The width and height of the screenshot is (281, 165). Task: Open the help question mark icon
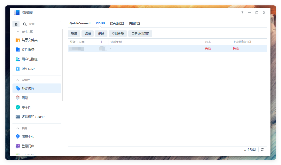click(x=242, y=12)
